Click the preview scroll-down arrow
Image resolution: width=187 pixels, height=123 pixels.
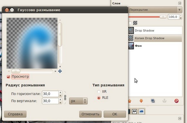(x=60, y=67)
